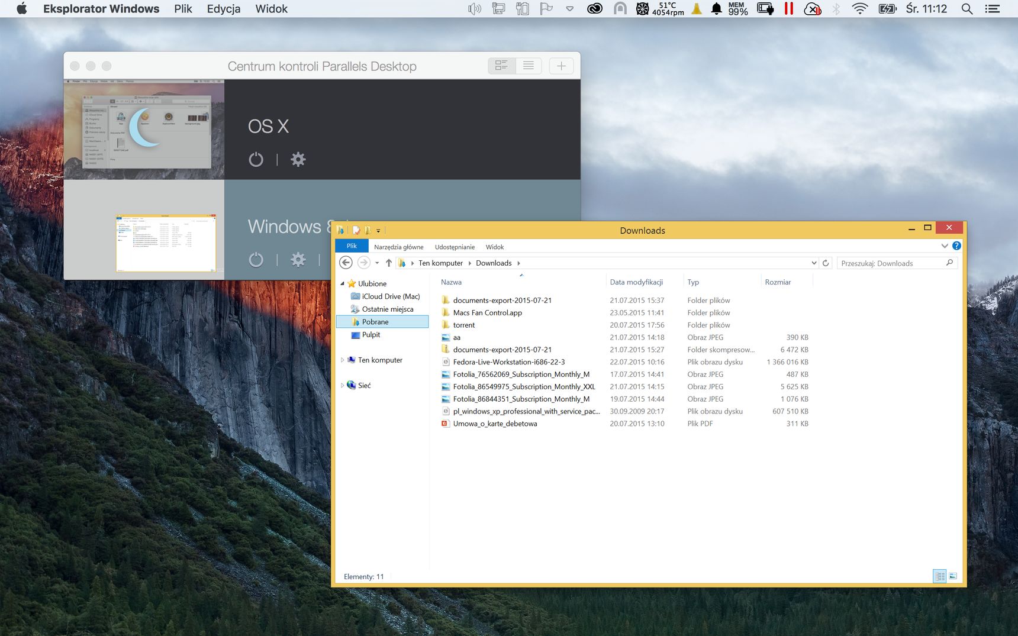Screen dimensions: 1018x636
Task: Select Pobrane in the favorites list
Action: coord(382,322)
